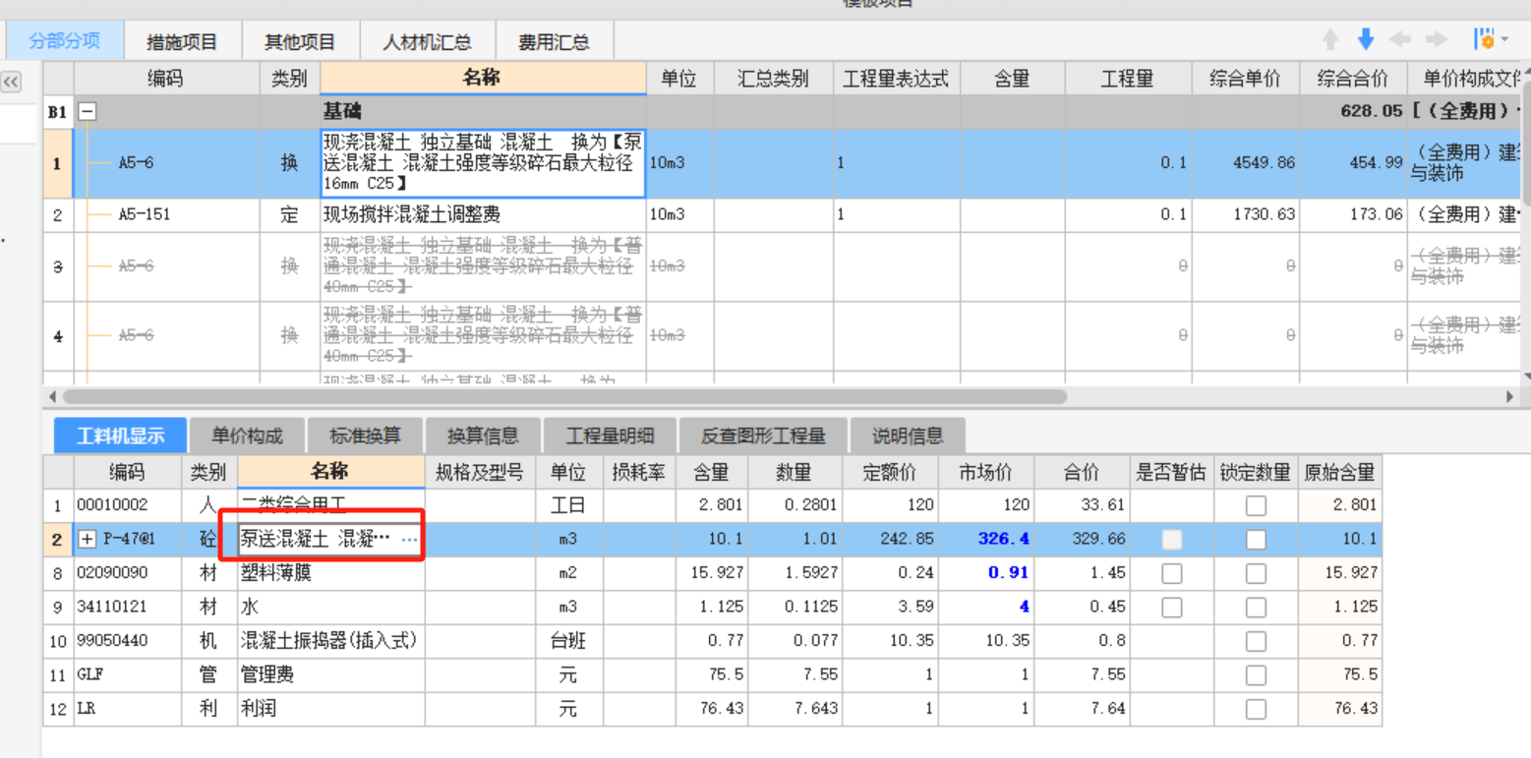Screen dimensions: 1531x758
Task: Click the 现场搅拌混凝土调整费 name cell
Action: pyautogui.click(x=483, y=215)
